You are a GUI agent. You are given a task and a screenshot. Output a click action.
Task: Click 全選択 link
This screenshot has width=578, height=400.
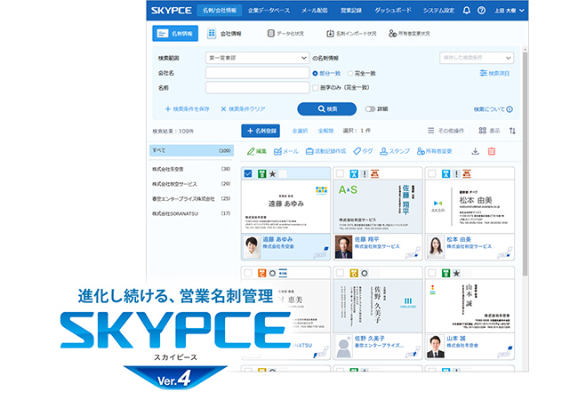(x=300, y=131)
